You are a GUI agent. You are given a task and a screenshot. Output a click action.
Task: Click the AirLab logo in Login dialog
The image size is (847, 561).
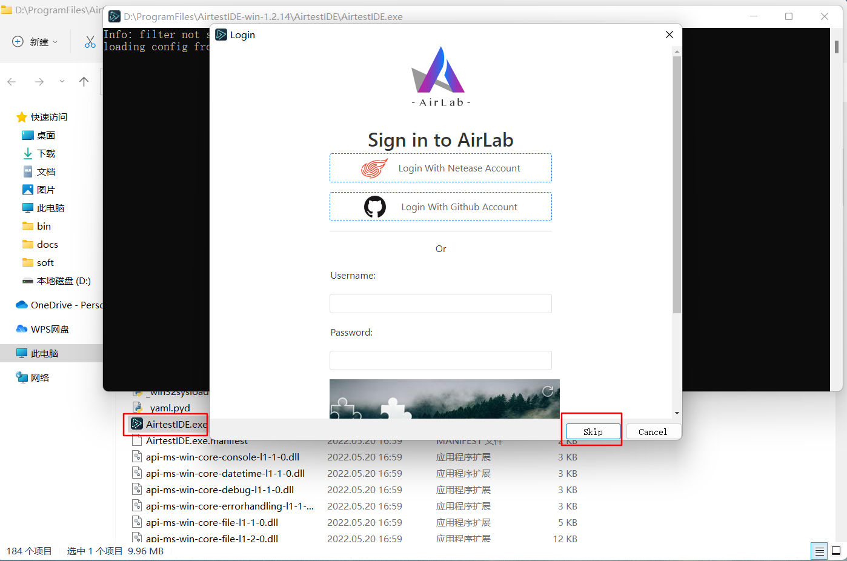(x=440, y=77)
